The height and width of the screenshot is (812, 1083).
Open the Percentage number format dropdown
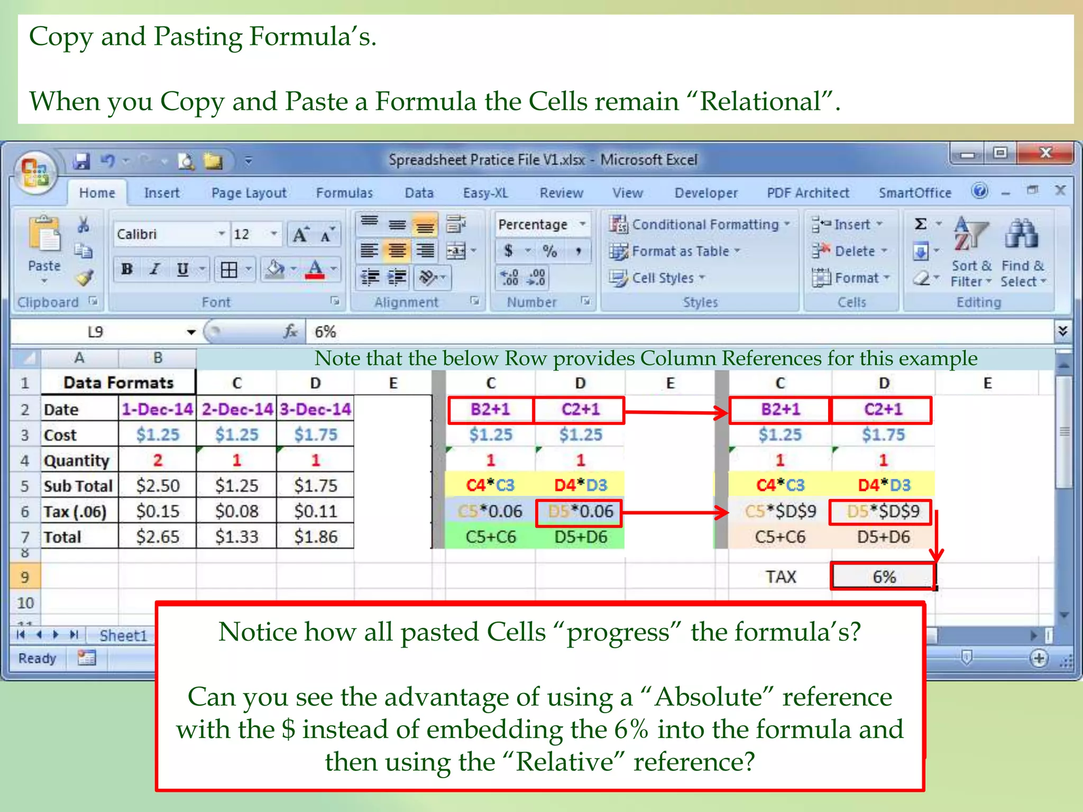pos(582,224)
